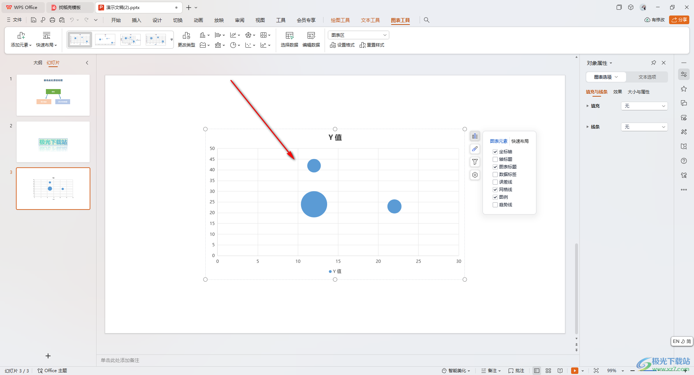Toggle the Gridlines (网格线) checkbox
This screenshot has width=694, height=375.
point(495,190)
